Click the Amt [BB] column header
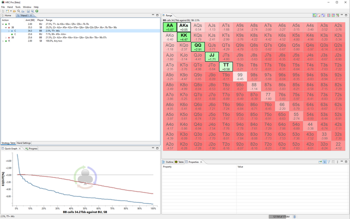 pyautogui.click(x=30, y=20)
